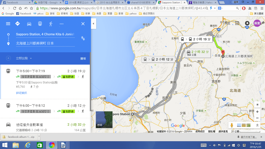Click the 2 小時 32 分 driving label on map
This screenshot has width=265, height=149.
pos(198,53)
